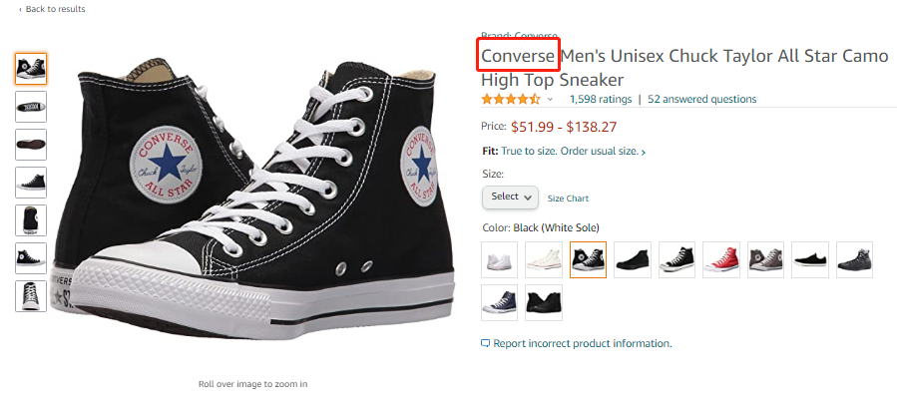
Task: View the 52 answered questions
Action: [702, 100]
